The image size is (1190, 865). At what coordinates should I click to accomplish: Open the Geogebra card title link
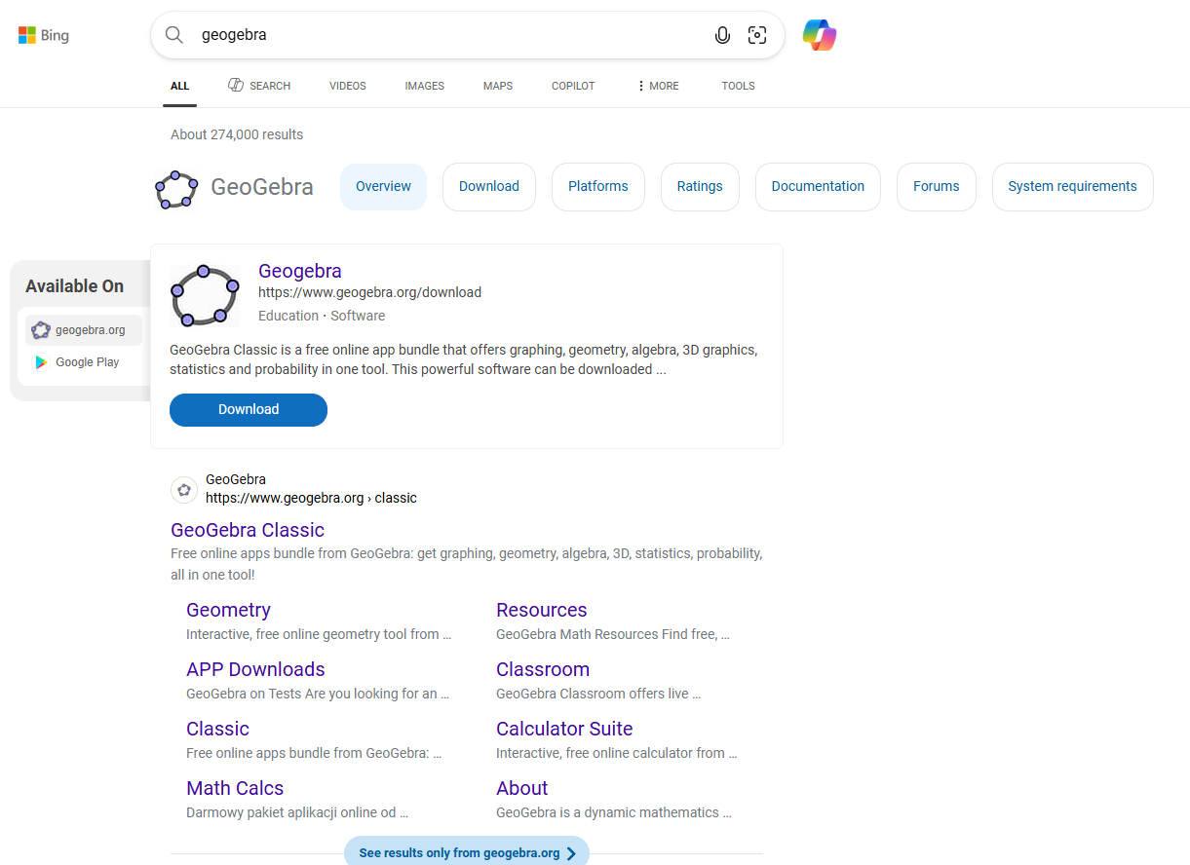300,271
